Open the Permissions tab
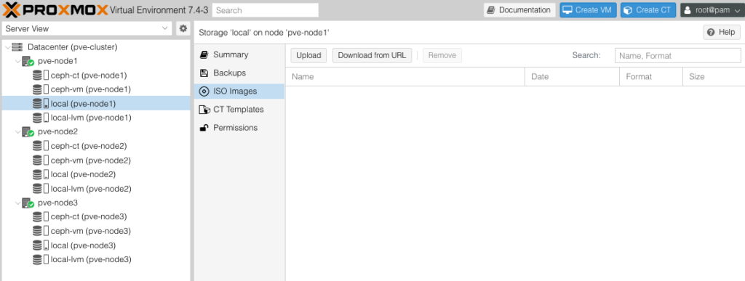Image resolution: width=745 pixels, height=281 pixels. pos(239,128)
